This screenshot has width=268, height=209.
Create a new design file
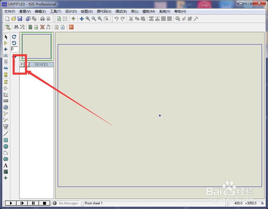pos(7,19)
